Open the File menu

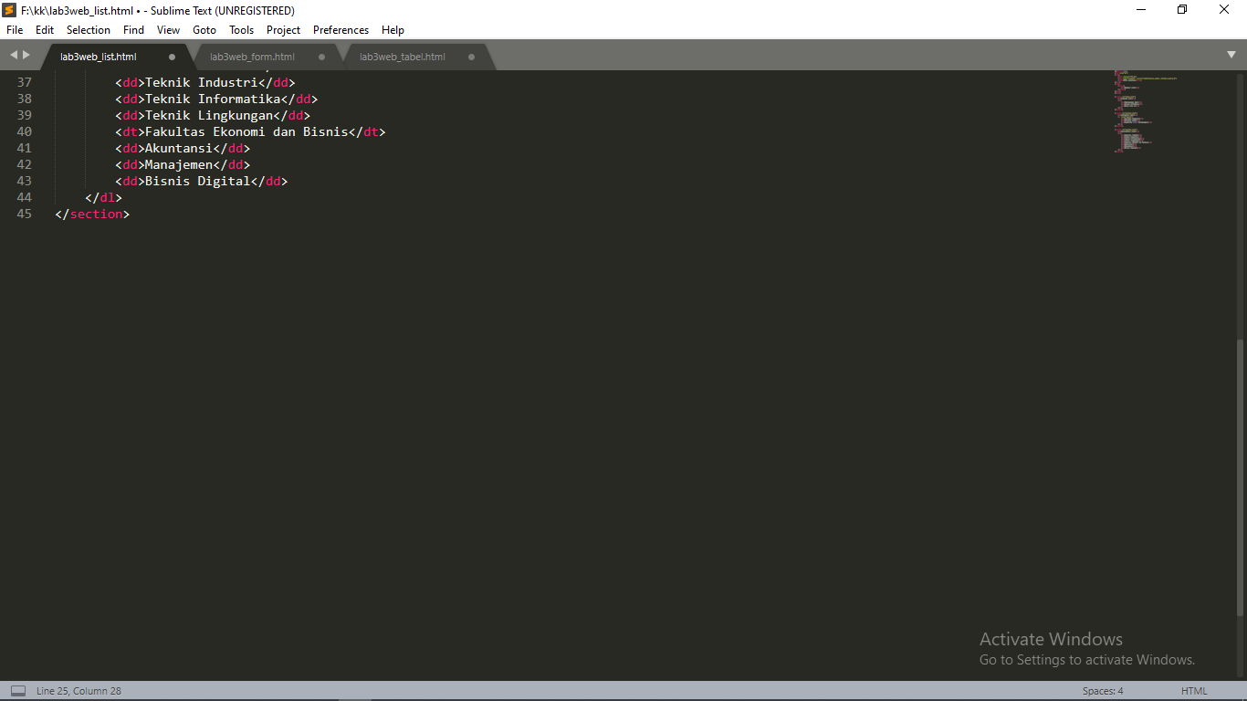pyautogui.click(x=14, y=29)
